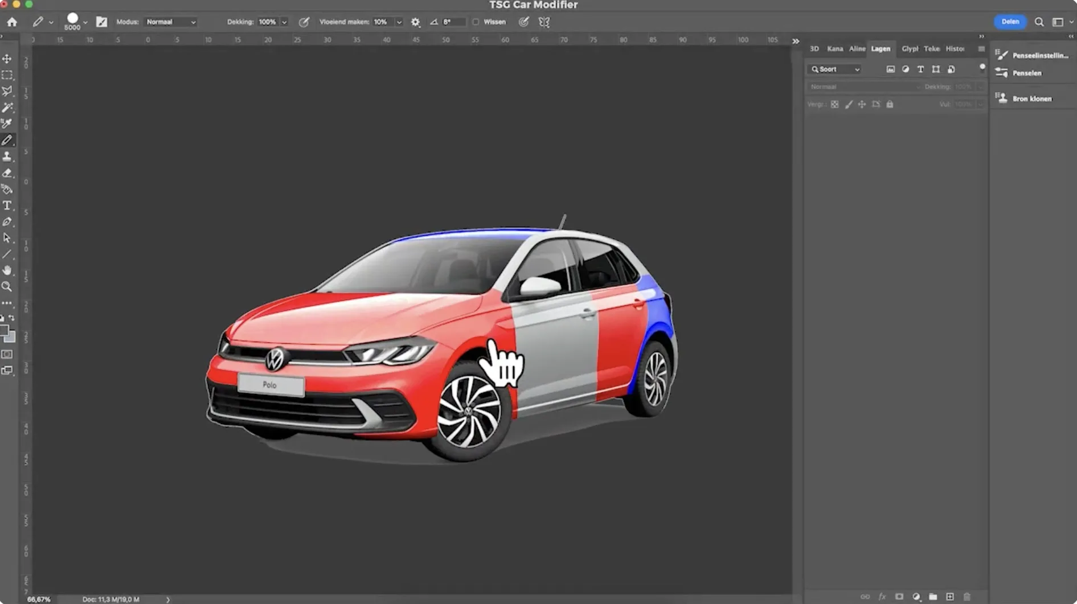Reset default foreground and background colors
The height and width of the screenshot is (604, 1077).
click(2, 318)
